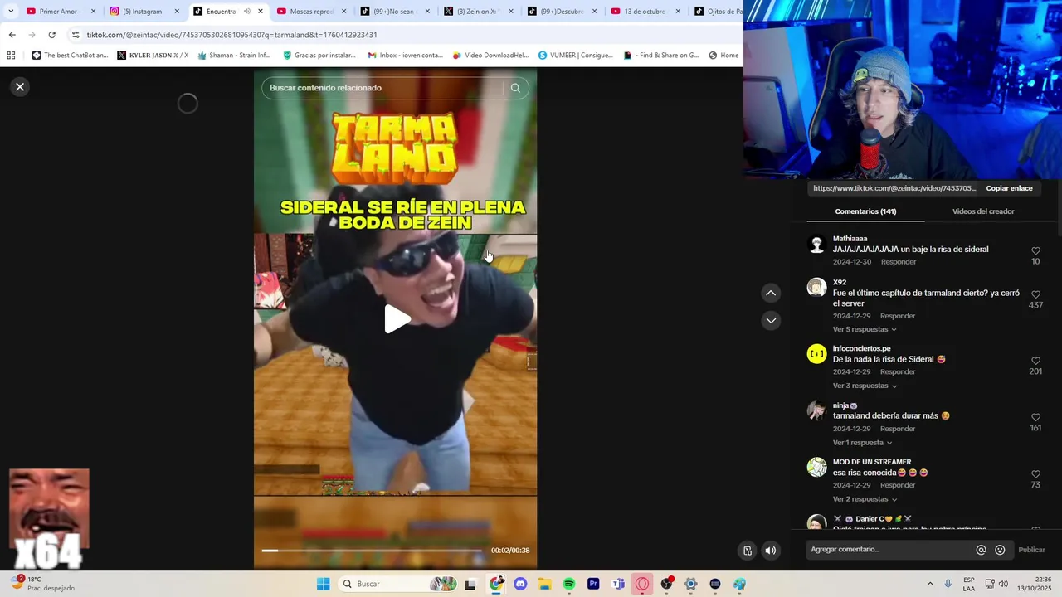The height and width of the screenshot is (597, 1062).
Task: Open the Windows Start menu
Action: click(323, 584)
